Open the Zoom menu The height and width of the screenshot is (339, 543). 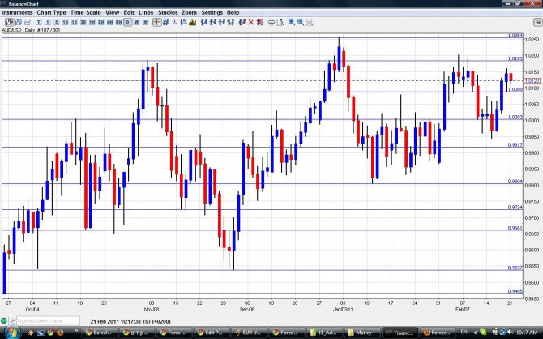click(x=189, y=12)
